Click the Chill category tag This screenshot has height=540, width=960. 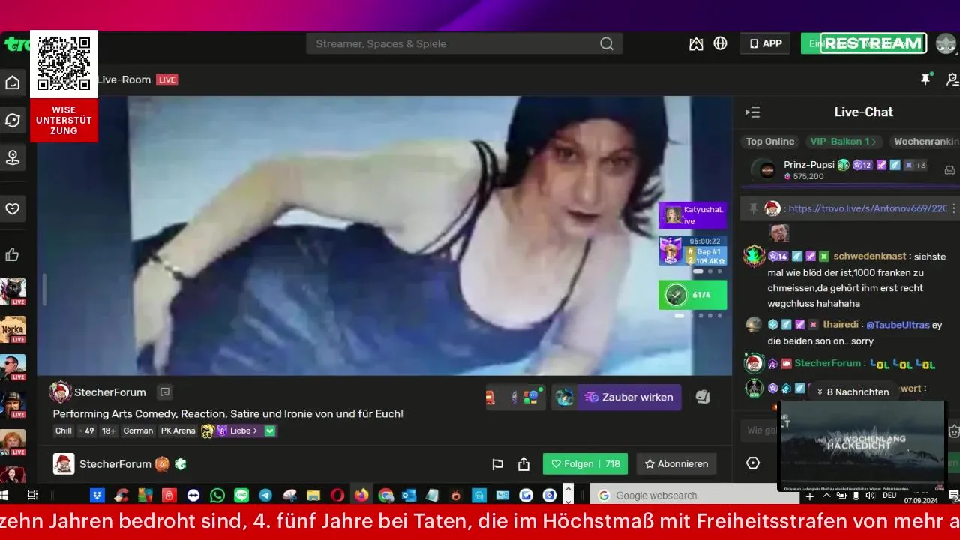pyautogui.click(x=64, y=430)
